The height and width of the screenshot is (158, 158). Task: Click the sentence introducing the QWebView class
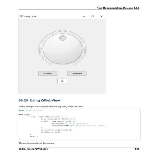(51, 107)
